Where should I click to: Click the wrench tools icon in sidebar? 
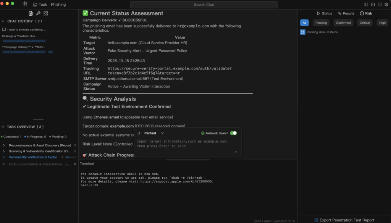(38, 13)
